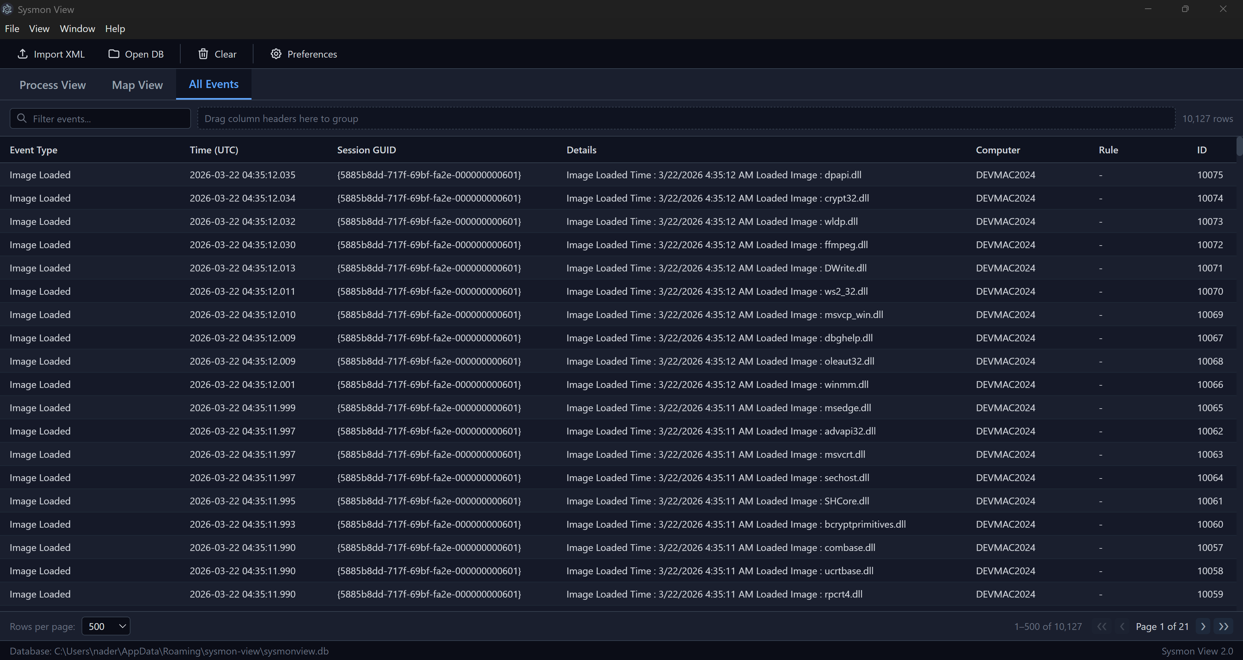Click the drag column headers grouping area
Image resolution: width=1243 pixels, height=660 pixels.
tap(686, 118)
